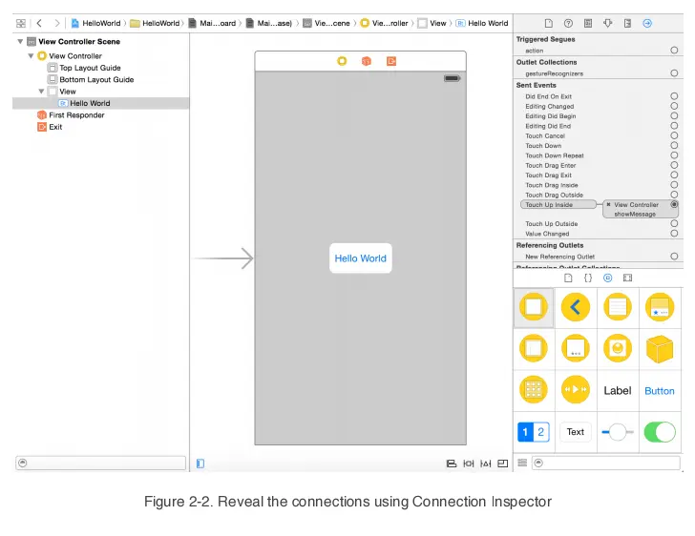The image size is (695, 536).
Task: Click the Touch Cancel connection circle
Action: [674, 135]
